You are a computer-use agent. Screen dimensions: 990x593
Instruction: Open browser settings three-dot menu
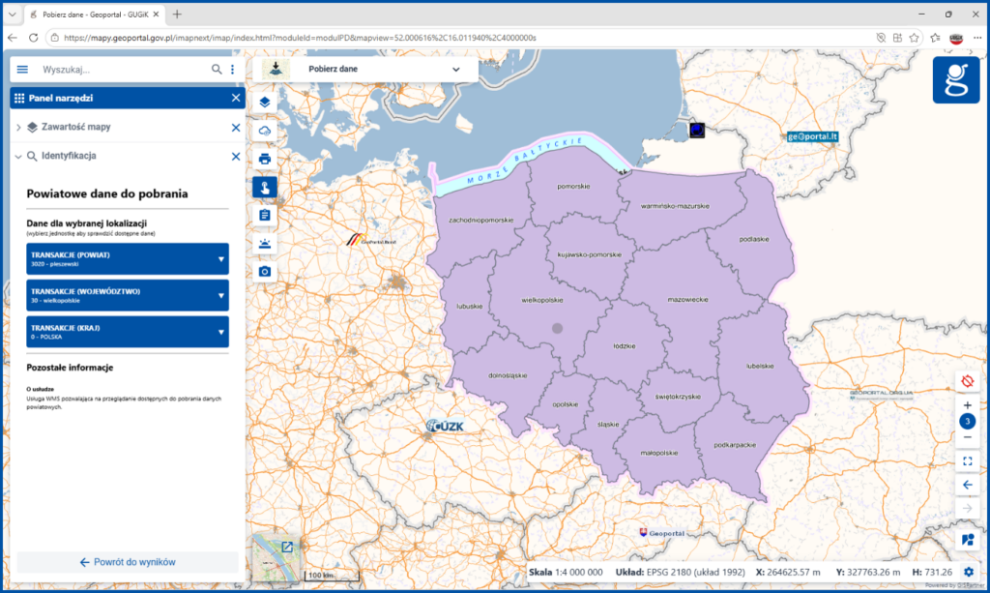(977, 38)
